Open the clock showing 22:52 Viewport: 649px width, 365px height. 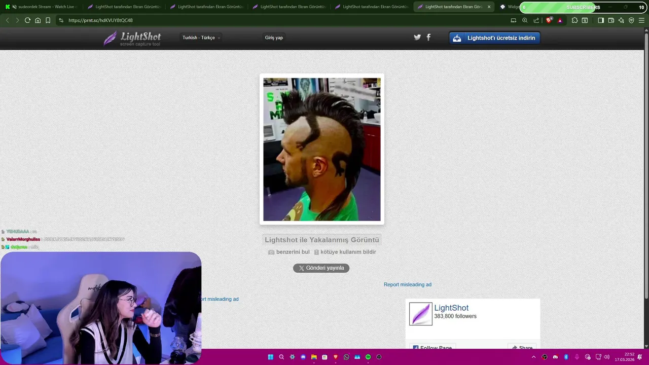(624, 357)
